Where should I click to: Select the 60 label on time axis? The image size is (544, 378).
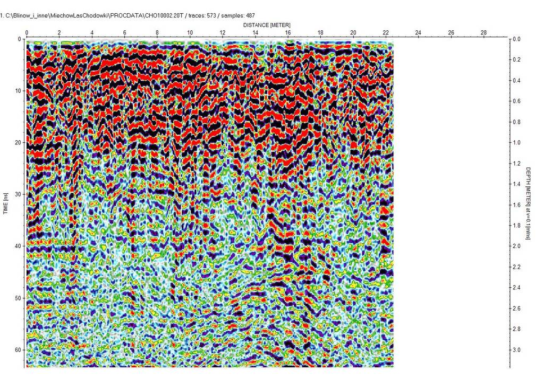click(18, 350)
